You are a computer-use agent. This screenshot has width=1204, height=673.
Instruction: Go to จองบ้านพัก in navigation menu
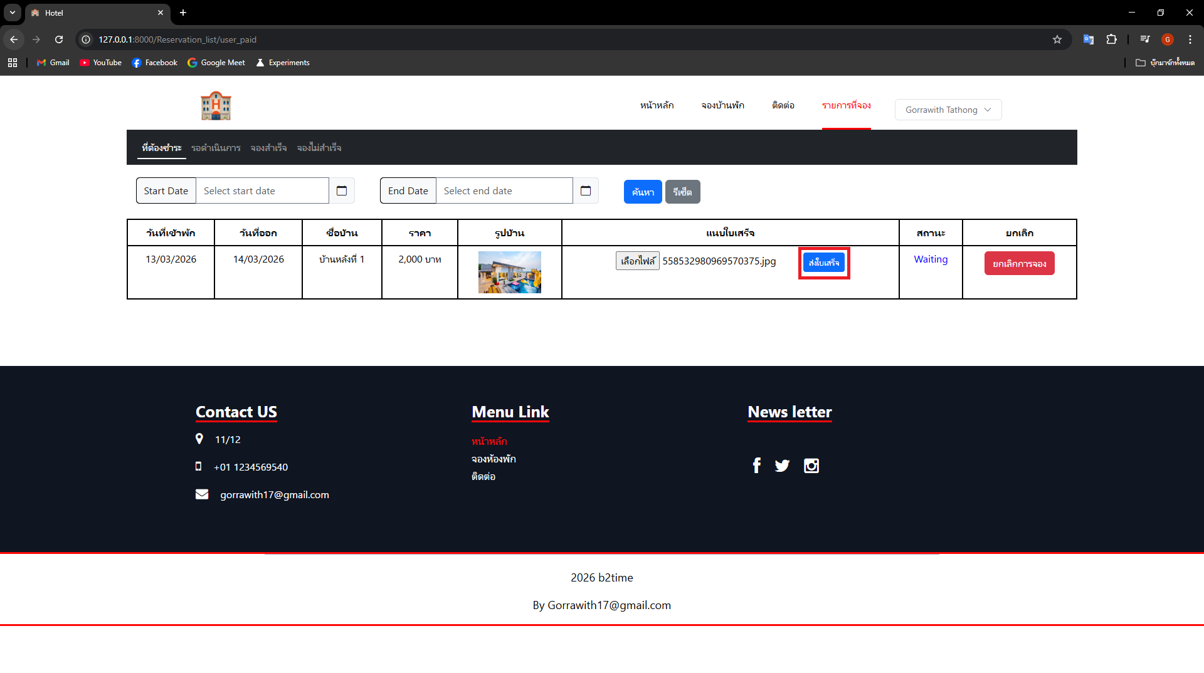pyautogui.click(x=722, y=105)
